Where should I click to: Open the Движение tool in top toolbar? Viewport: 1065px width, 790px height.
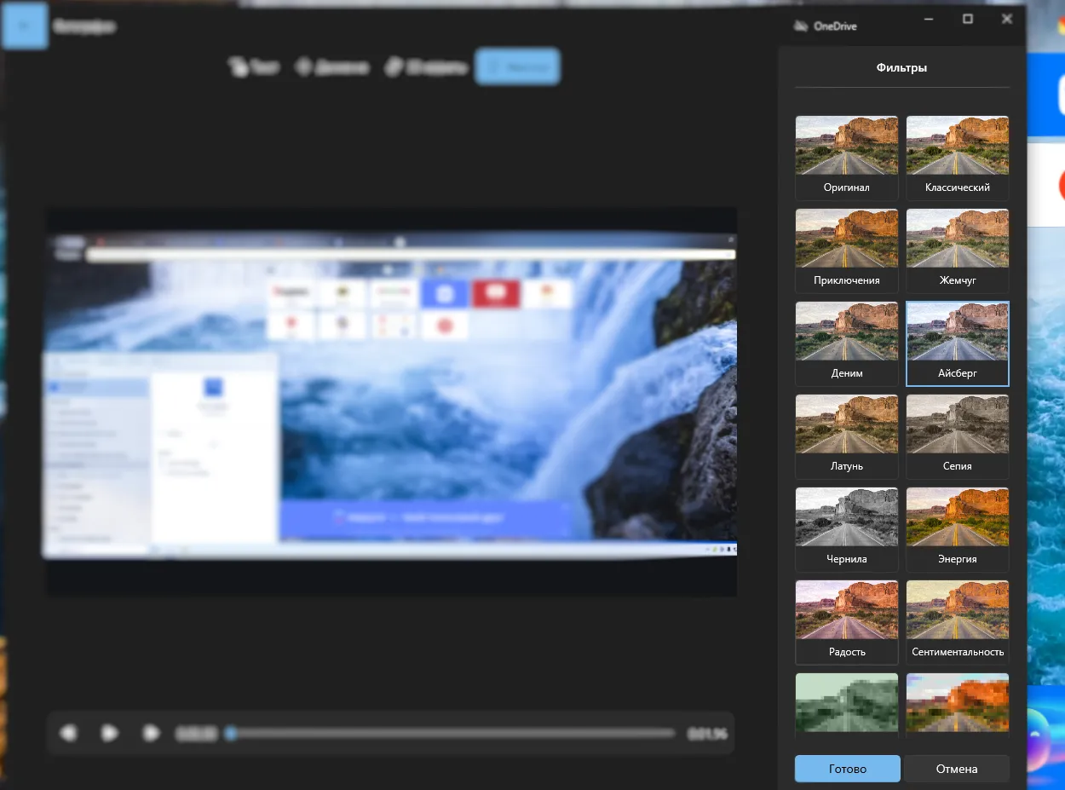(x=332, y=67)
